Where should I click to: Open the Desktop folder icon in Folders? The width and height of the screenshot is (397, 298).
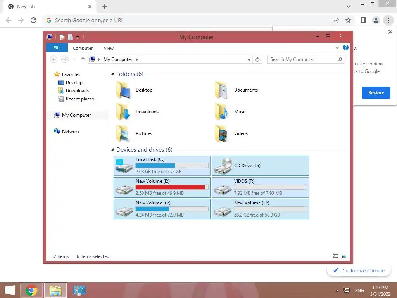123,90
